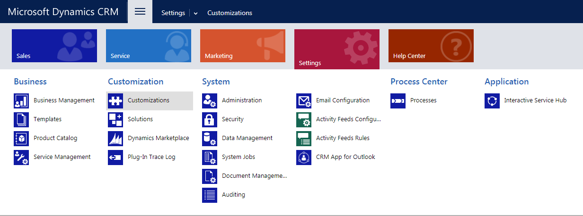This screenshot has width=583, height=216.
Task: Click the Microsoft Dynamics CRM logo text
Action: 63,12
